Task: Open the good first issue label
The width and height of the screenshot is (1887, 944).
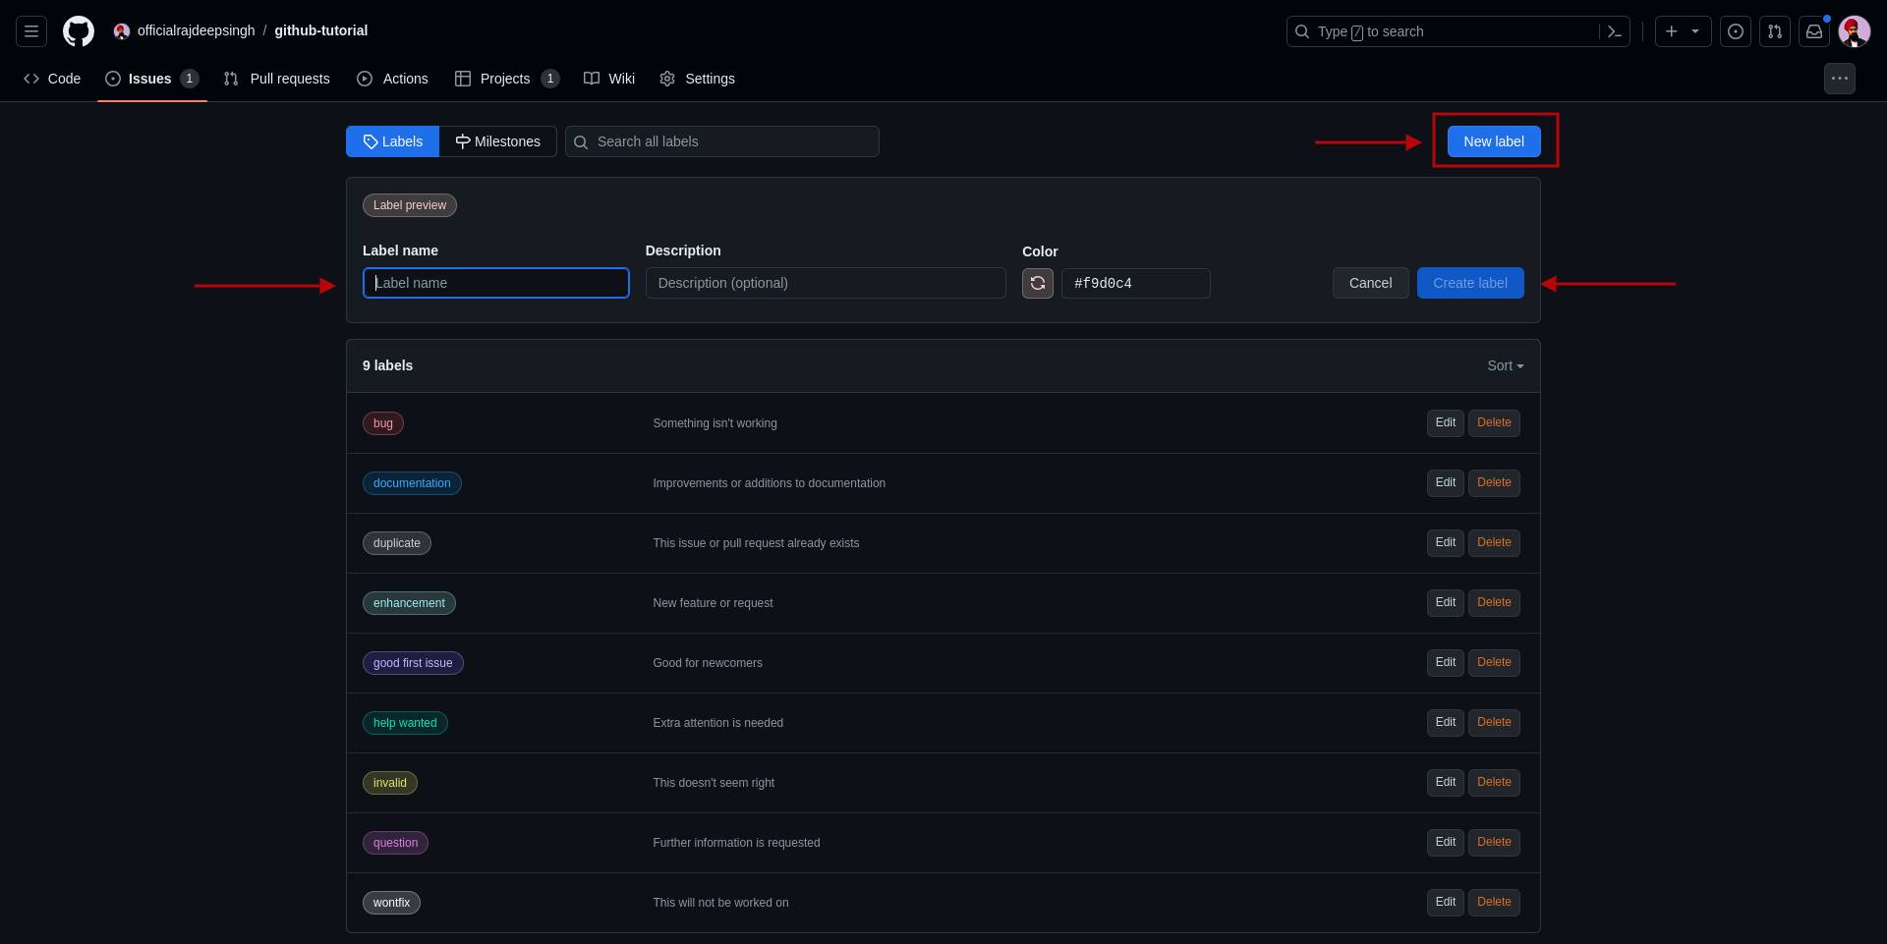Action: (413, 663)
